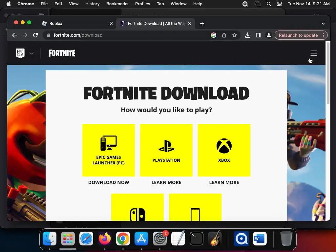
Task: Click Learn More under PlayStation
Action: pos(166,182)
